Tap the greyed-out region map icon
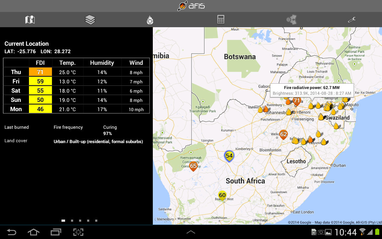Viewport: 382px width, 239px height. coord(291,20)
